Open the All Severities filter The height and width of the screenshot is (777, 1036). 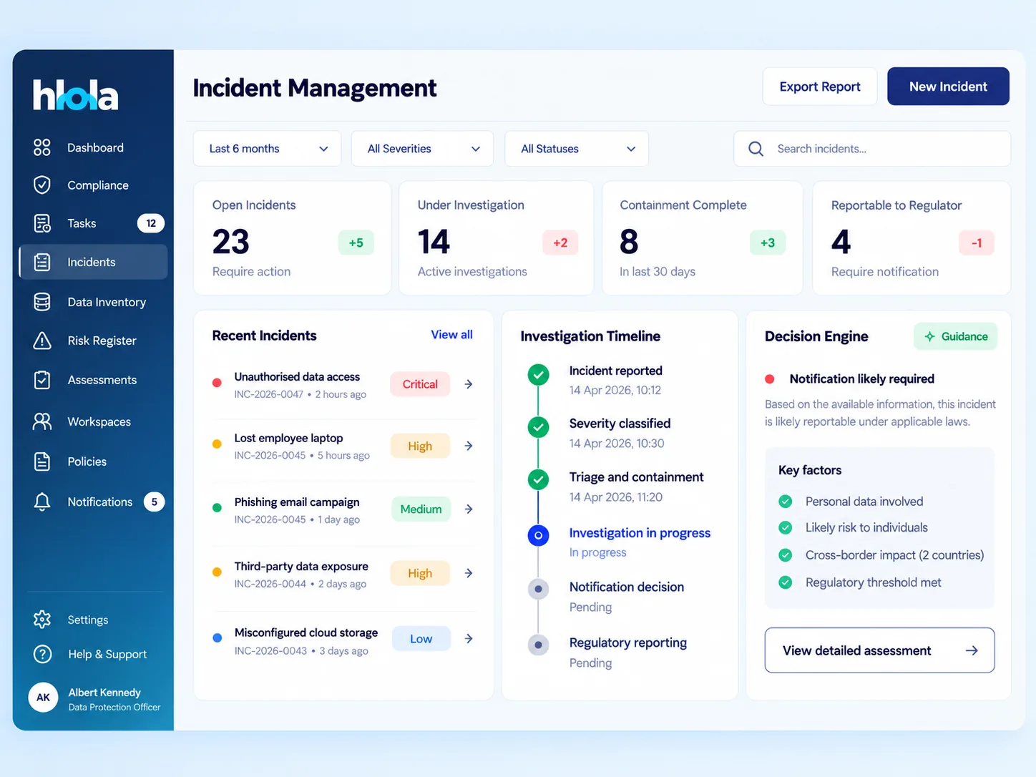(422, 149)
